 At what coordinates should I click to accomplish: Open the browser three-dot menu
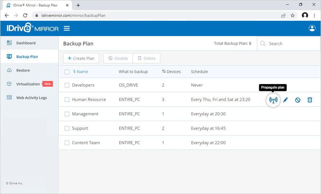coord(315,15)
